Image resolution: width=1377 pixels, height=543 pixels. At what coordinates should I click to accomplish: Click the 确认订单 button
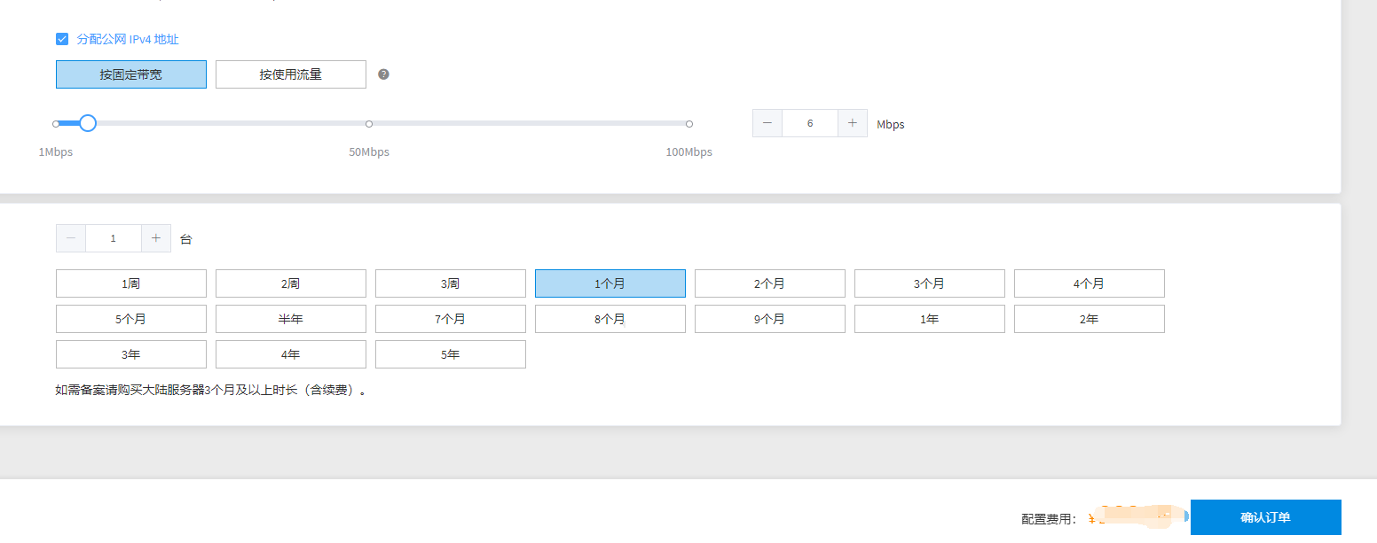[1265, 517]
